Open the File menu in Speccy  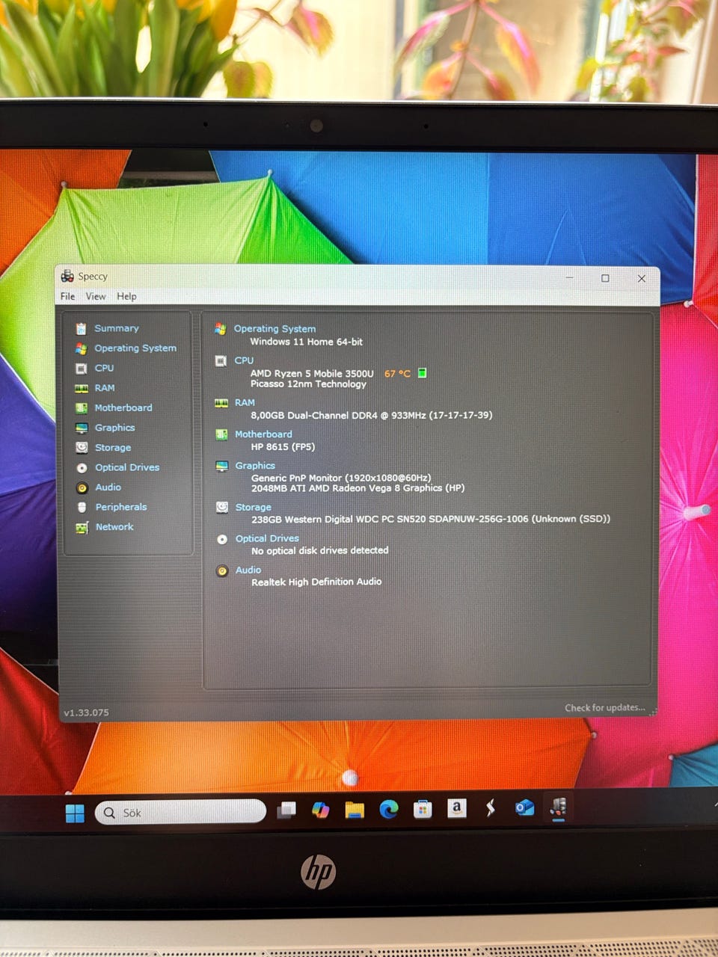point(68,296)
